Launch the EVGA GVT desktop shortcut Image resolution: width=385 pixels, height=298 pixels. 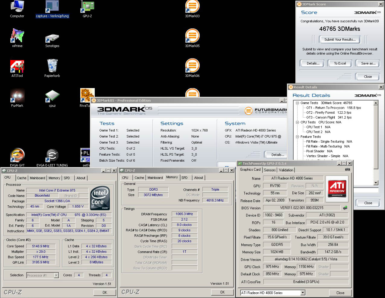pos(17,157)
